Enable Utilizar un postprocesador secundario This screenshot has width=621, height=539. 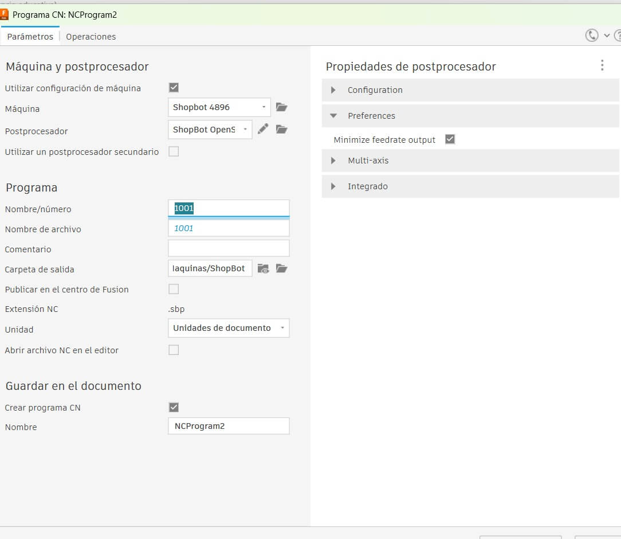(174, 151)
